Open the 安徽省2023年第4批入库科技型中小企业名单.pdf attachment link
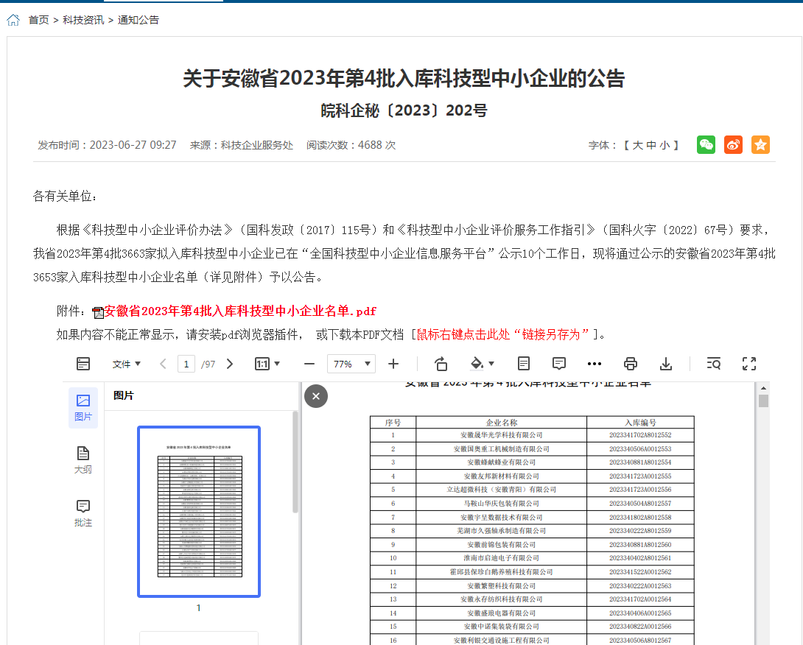This screenshot has height=645, width=803. tap(240, 311)
